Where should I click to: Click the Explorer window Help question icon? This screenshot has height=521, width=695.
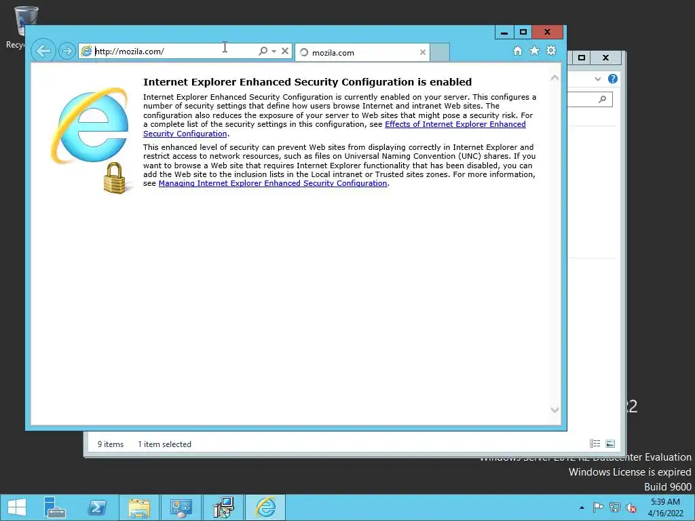click(613, 79)
